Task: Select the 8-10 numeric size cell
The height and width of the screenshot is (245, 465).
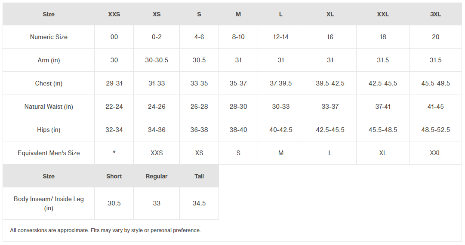Action: (x=238, y=37)
